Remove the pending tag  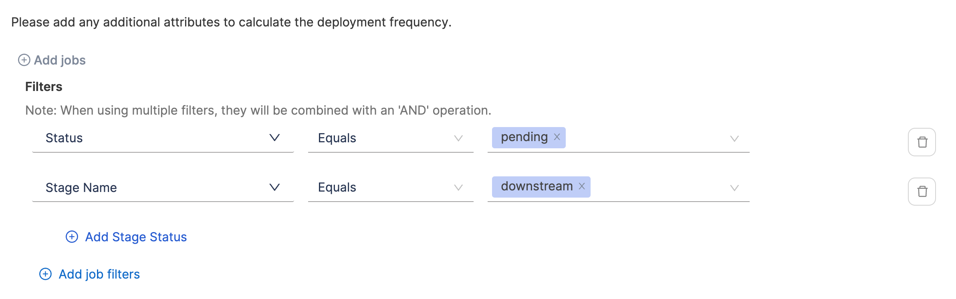tap(557, 137)
